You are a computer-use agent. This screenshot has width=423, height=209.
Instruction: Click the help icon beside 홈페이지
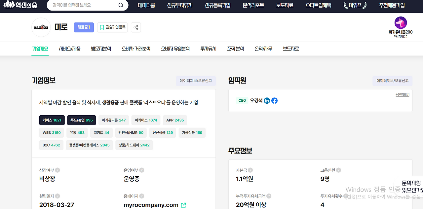coord(142,196)
